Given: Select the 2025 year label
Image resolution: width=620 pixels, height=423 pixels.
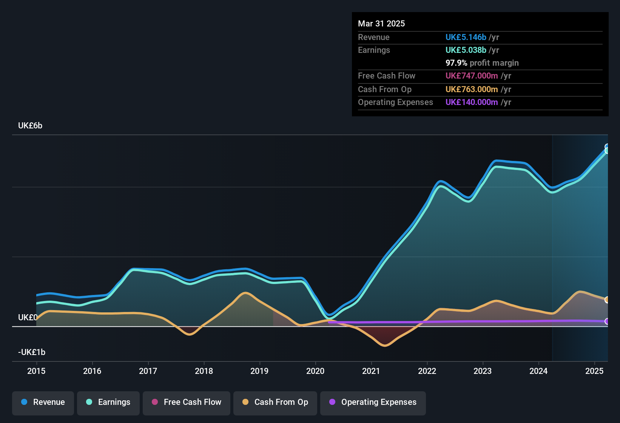Looking at the screenshot, I should click(x=595, y=371).
